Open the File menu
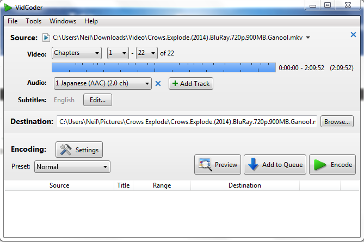This screenshot has height=242, width=364. pyautogui.click(x=13, y=21)
